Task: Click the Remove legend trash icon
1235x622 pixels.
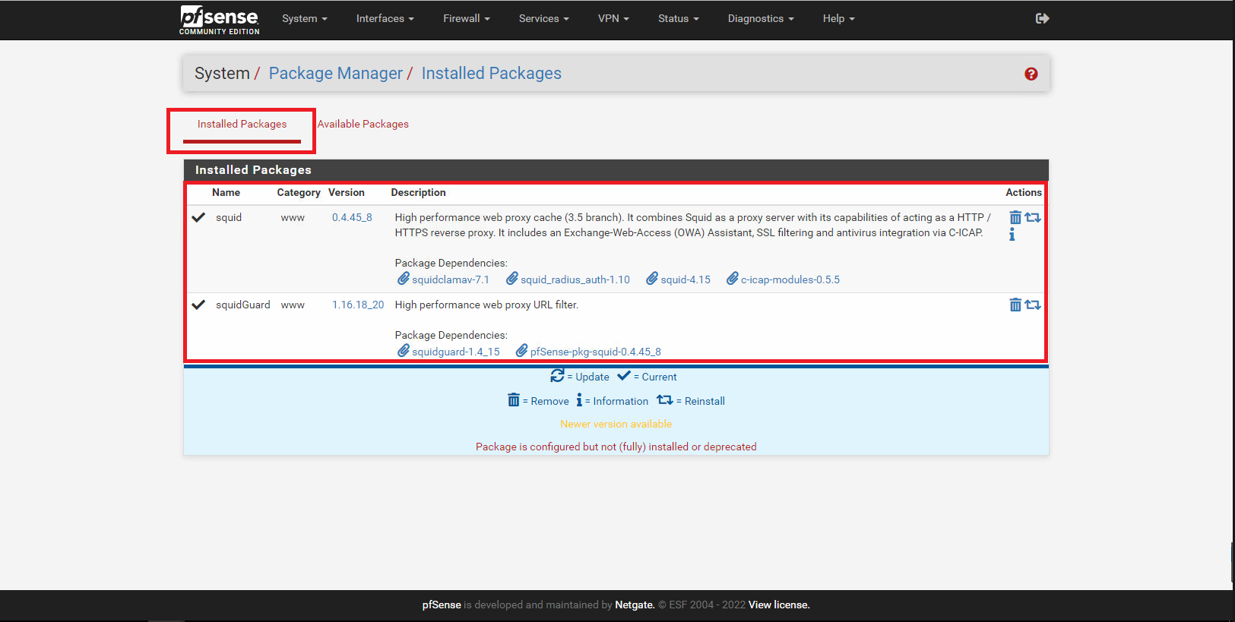Action: pyautogui.click(x=514, y=400)
